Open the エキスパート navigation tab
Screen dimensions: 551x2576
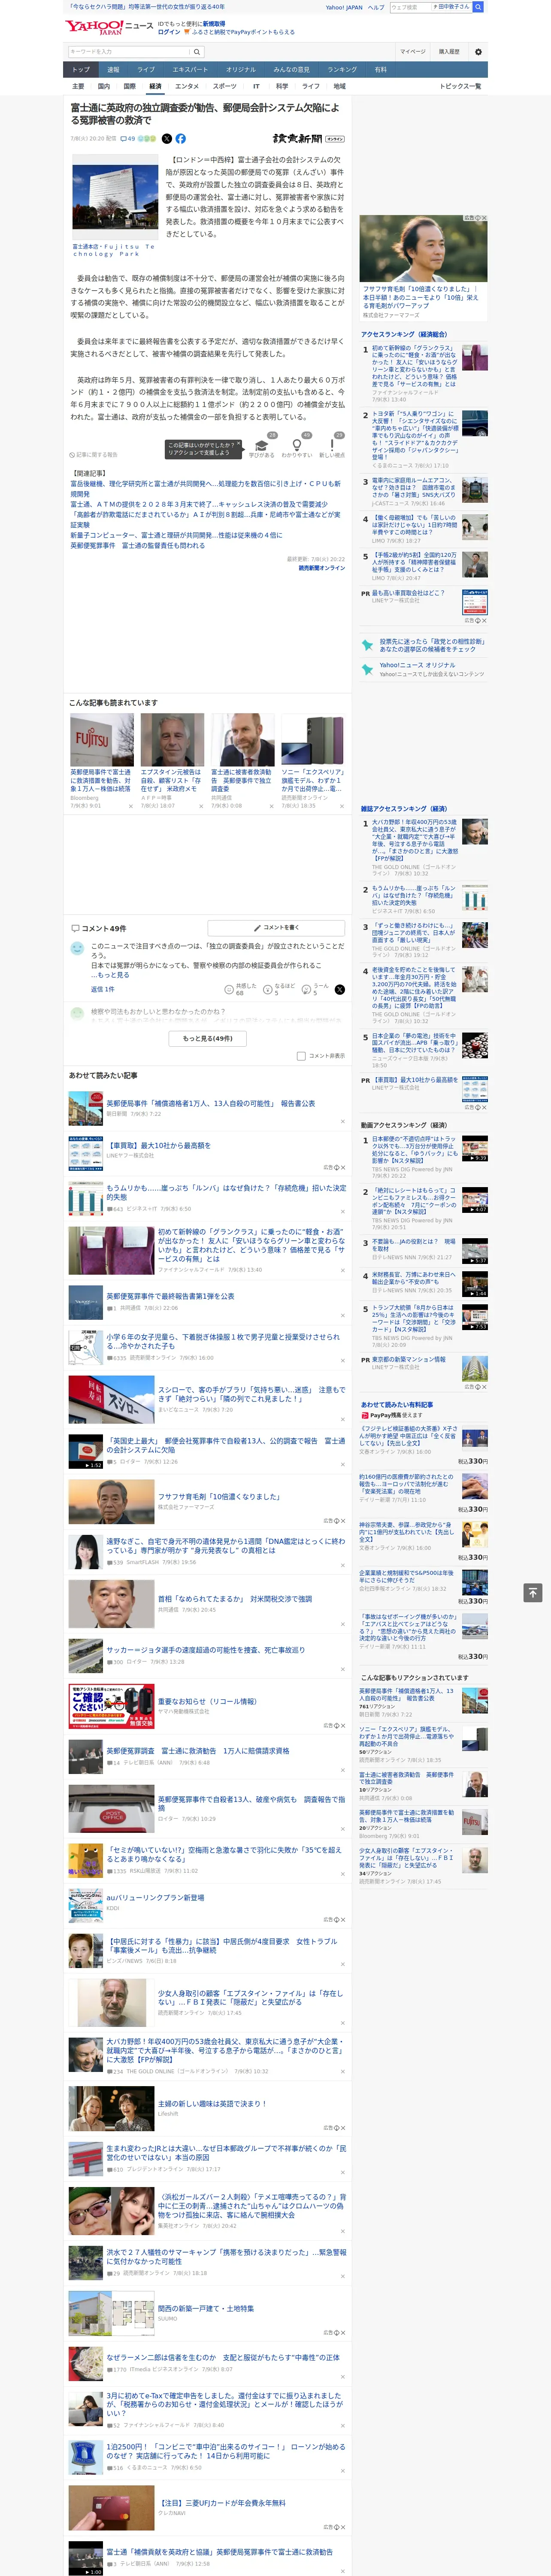(x=190, y=70)
